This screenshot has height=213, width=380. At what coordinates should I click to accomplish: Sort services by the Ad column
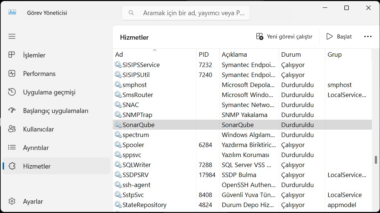pos(155,54)
